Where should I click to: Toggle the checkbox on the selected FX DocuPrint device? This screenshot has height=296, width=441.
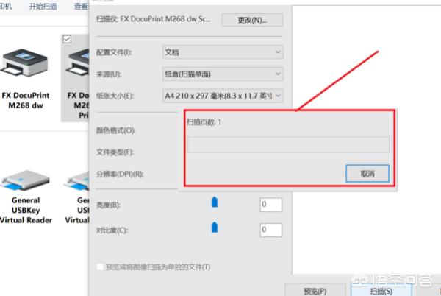[x=68, y=40]
